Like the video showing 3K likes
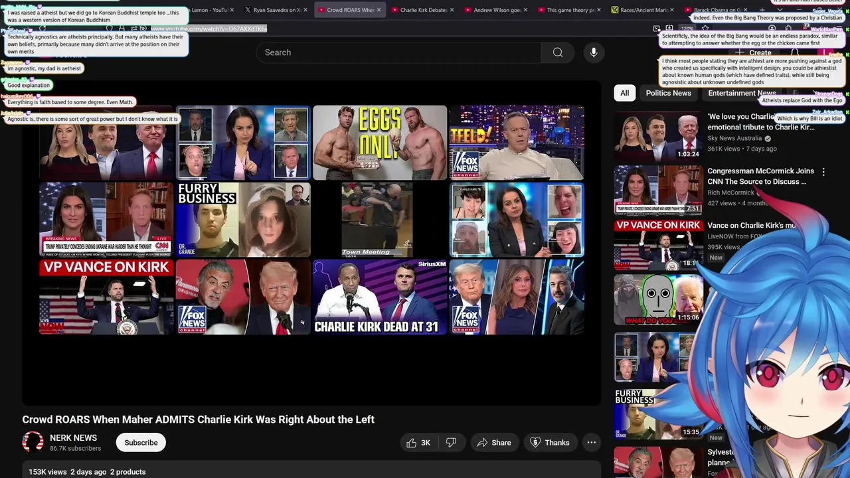The height and width of the screenshot is (478, 850). tap(418, 443)
